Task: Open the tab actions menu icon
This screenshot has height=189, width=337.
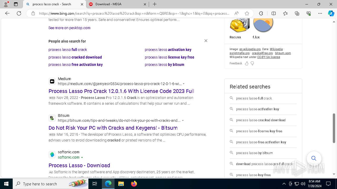Action: point(16,4)
